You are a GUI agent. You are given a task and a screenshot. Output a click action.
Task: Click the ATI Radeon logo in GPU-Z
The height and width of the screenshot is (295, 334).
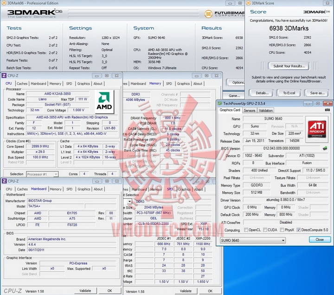point(317,129)
